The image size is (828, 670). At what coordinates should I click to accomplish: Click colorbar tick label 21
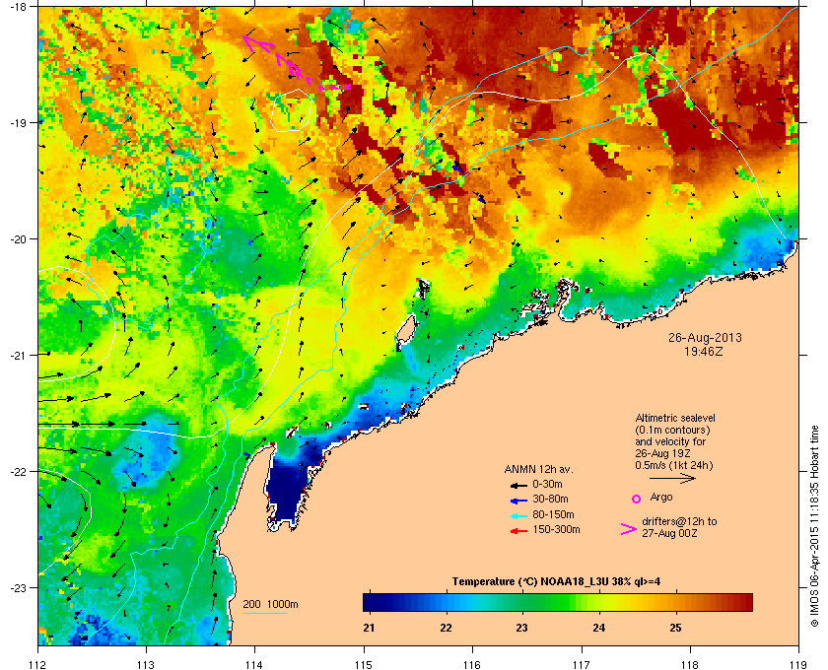point(369,628)
